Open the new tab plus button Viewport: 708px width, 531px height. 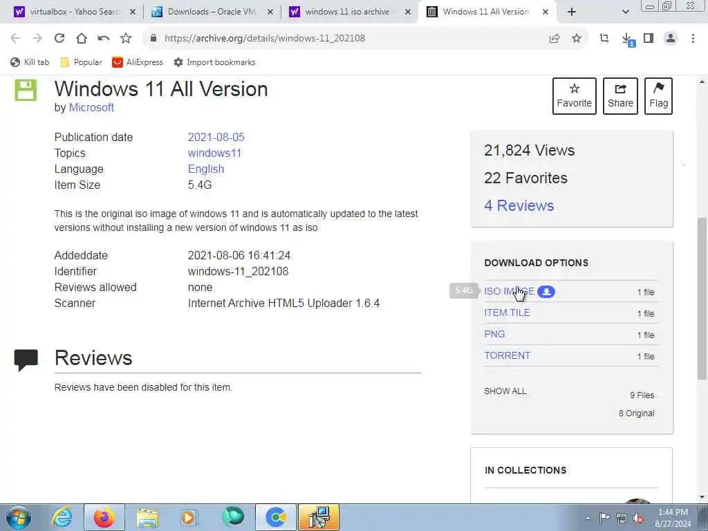pos(572,12)
